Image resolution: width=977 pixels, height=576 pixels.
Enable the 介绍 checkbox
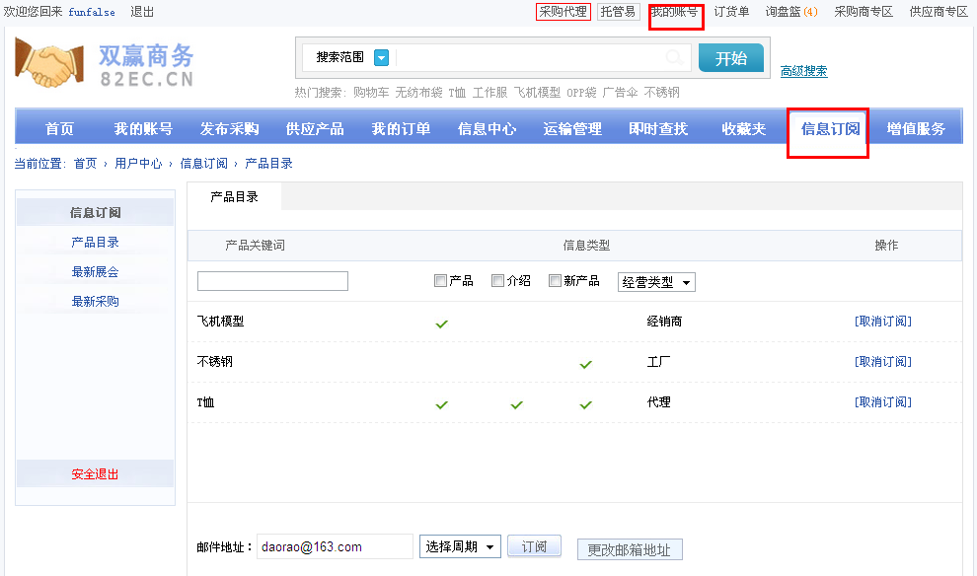(x=497, y=280)
